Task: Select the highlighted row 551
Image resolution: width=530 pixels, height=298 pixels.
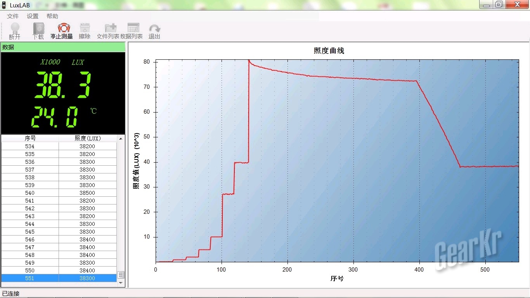Action: coord(59,278)
